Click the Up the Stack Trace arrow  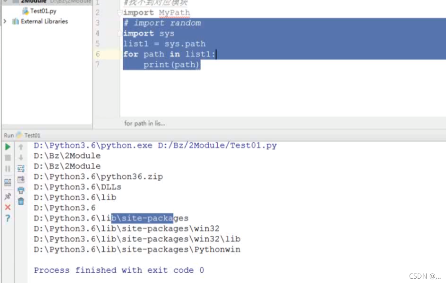click(x=21, y=147)
